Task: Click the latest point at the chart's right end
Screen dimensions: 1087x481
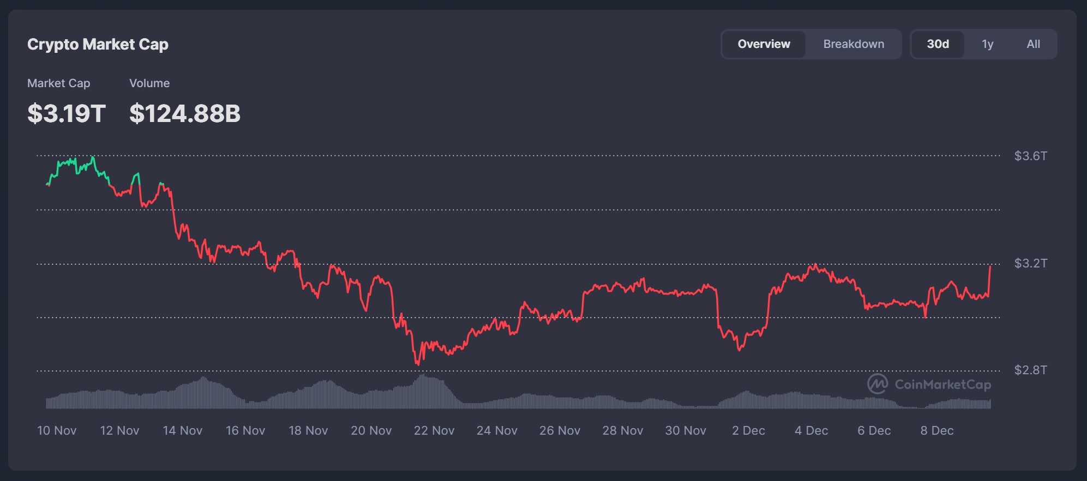Action: click(x=990, y=266)
